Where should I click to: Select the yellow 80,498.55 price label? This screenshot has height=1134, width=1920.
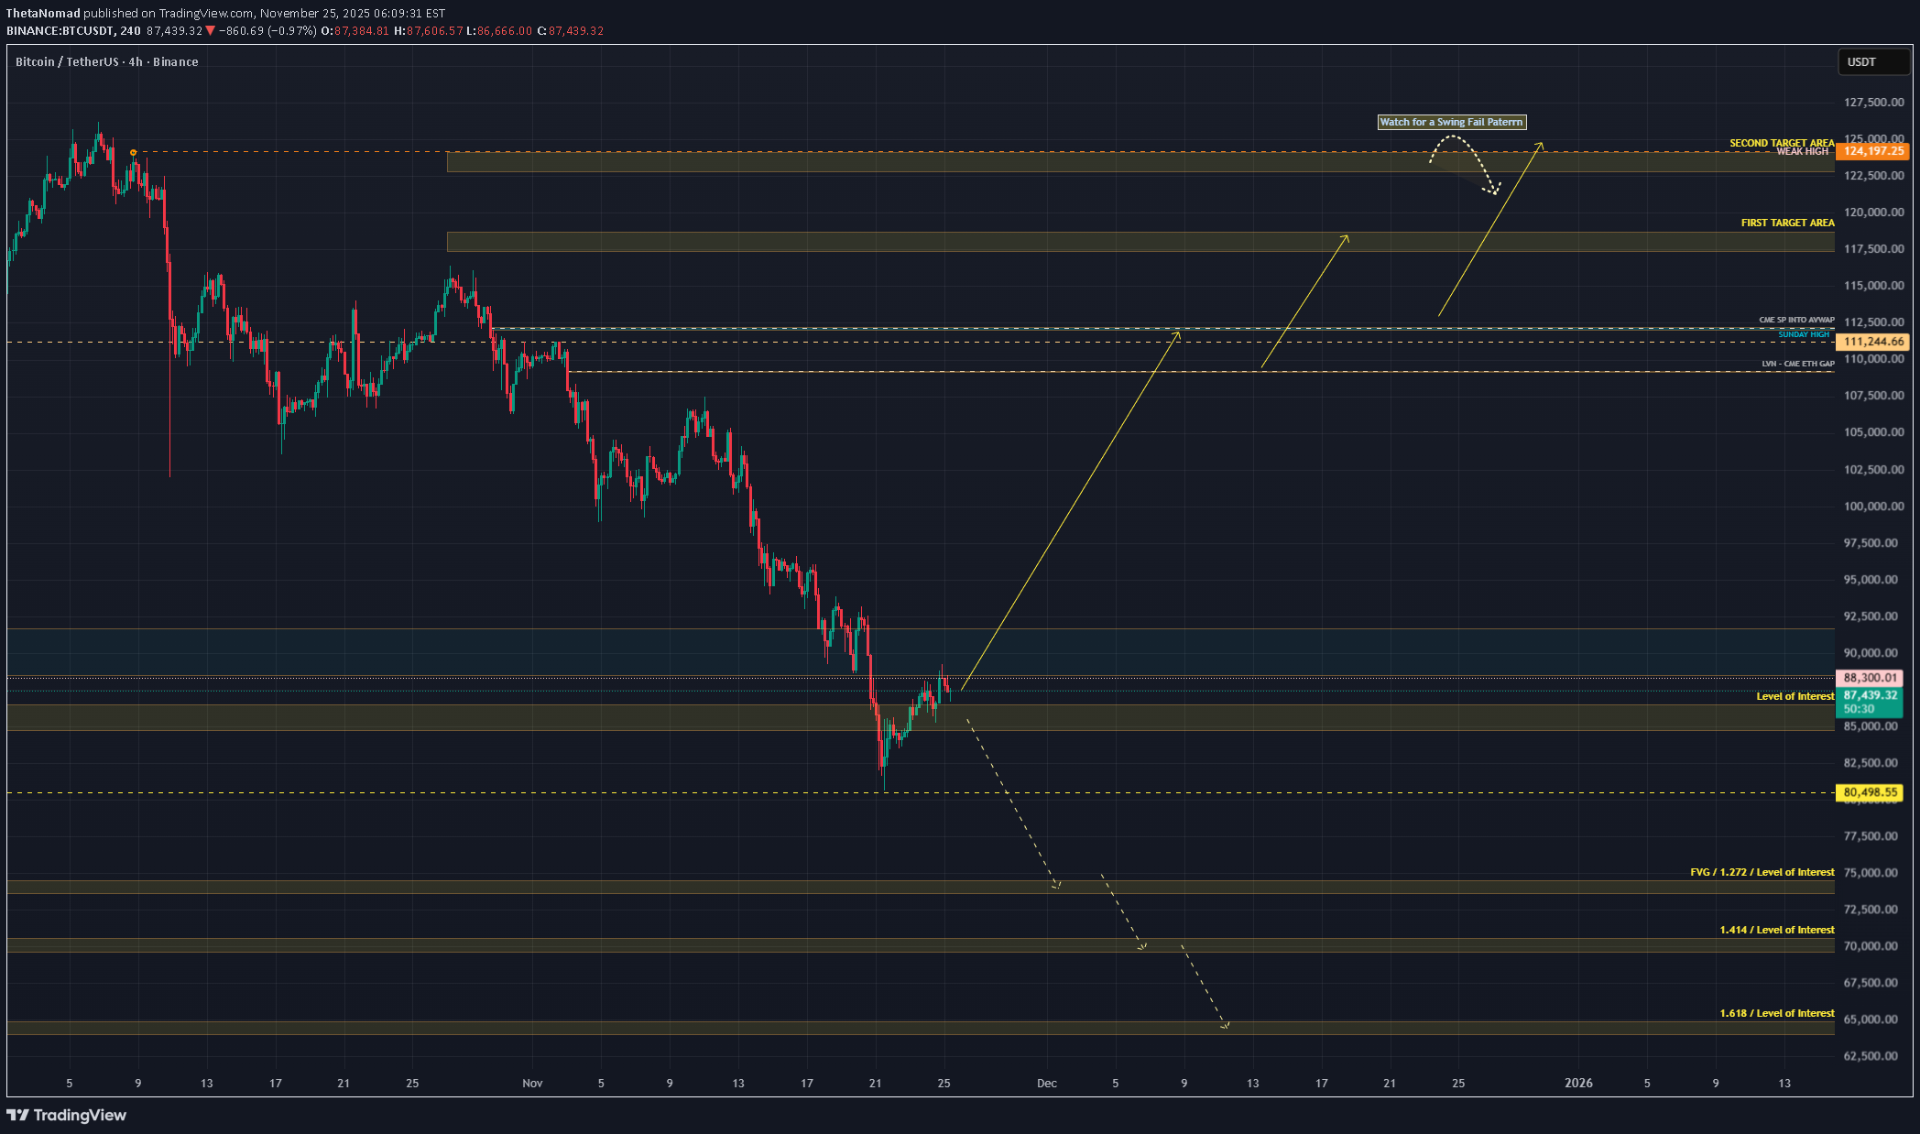pos(1870,792)
